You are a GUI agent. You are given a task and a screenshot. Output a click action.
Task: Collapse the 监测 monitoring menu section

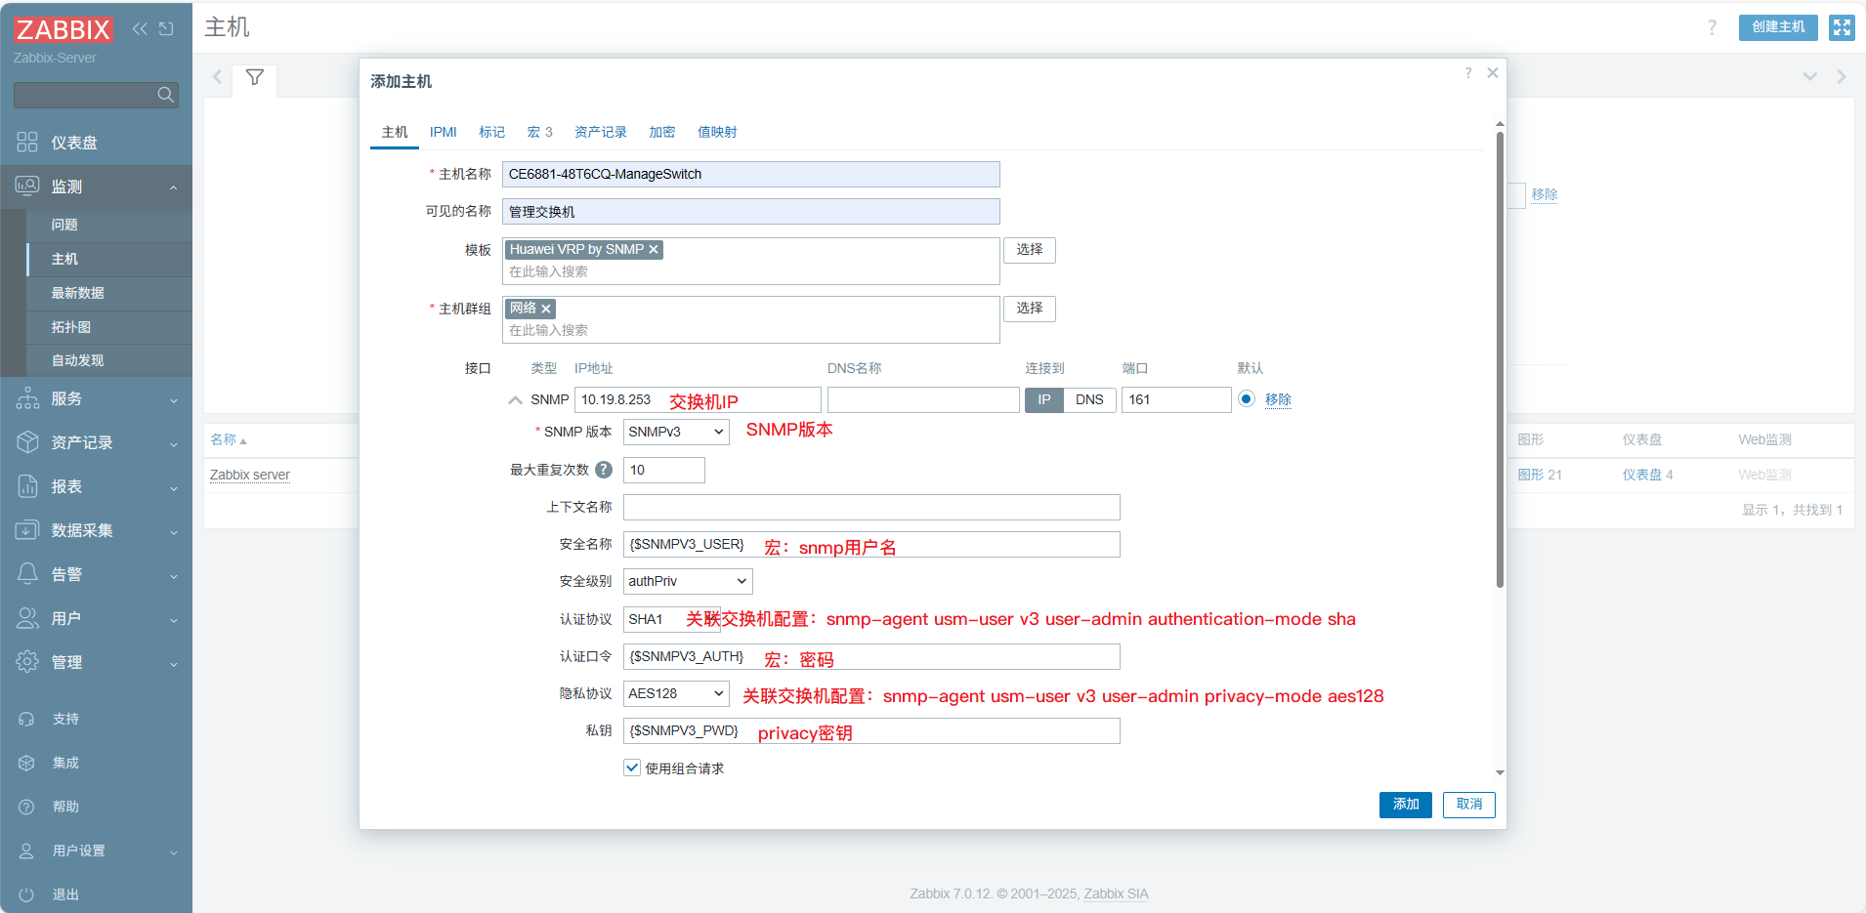(x=173, y=187)
